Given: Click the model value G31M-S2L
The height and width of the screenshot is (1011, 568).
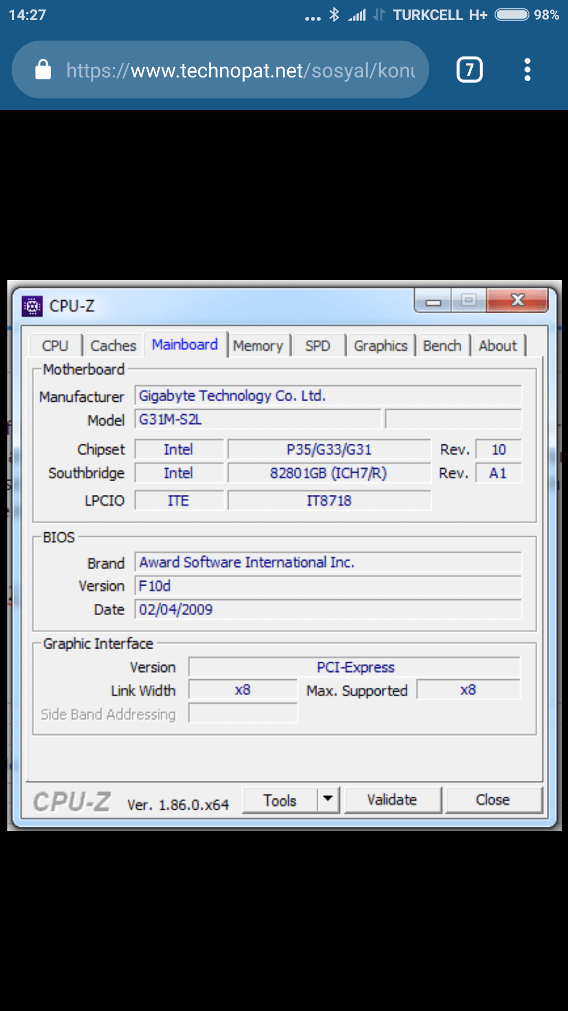Looking at the screenshot, I should pyautogui.click(x=258, y=420).
